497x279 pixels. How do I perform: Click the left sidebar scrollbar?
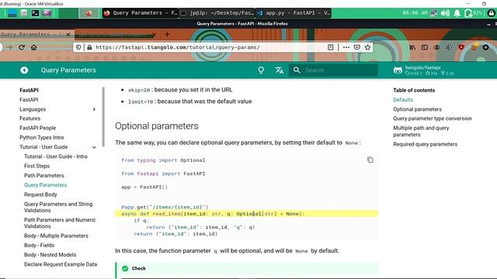pos(103,116)
